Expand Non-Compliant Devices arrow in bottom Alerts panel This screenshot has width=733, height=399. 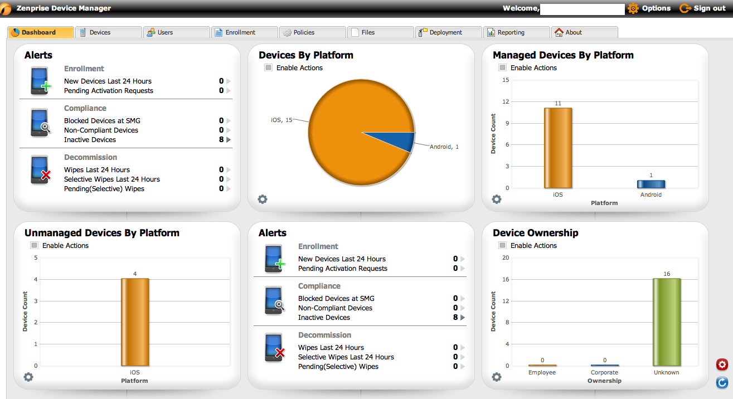pyautogui.click(x=463, y=308)
